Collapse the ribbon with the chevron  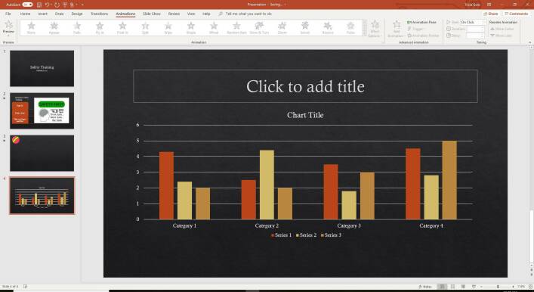coord(529,42)
